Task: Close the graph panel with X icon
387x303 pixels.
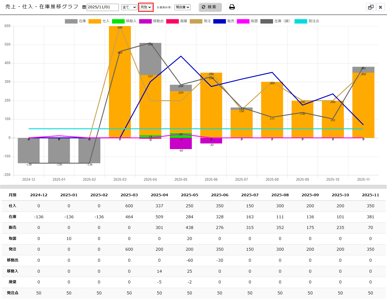Action: (x=380, y=7)
